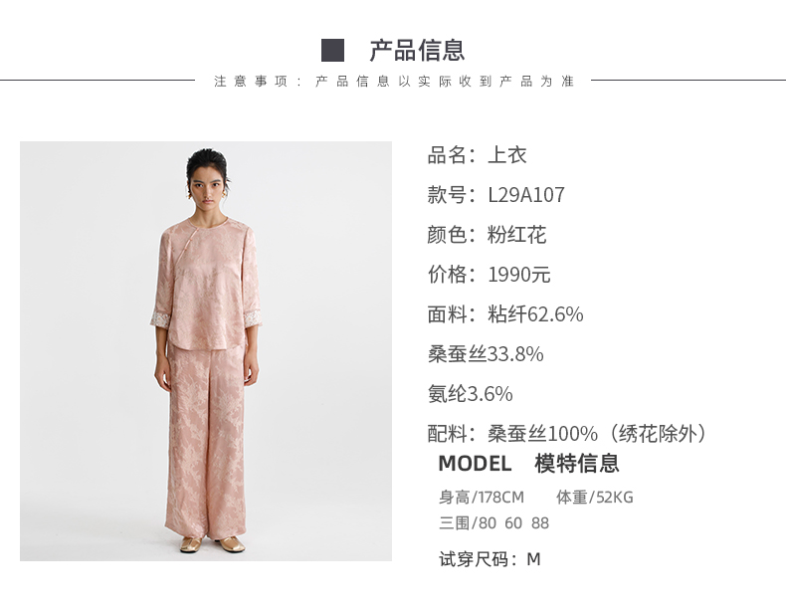Image resolution: width=786 pixels, height=610 pixels.
Task: Select the product name 上衣 line
Action: (477, 155)
